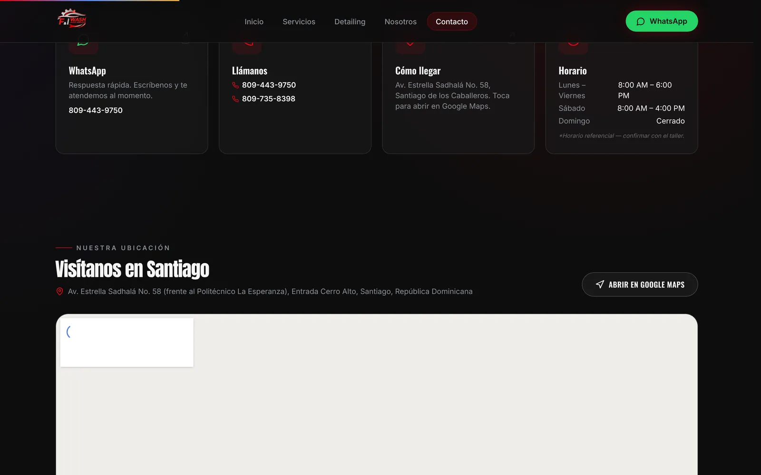Click the loading map info box
The height and width of the screenshot is (475, 761).
pos(127,342)
